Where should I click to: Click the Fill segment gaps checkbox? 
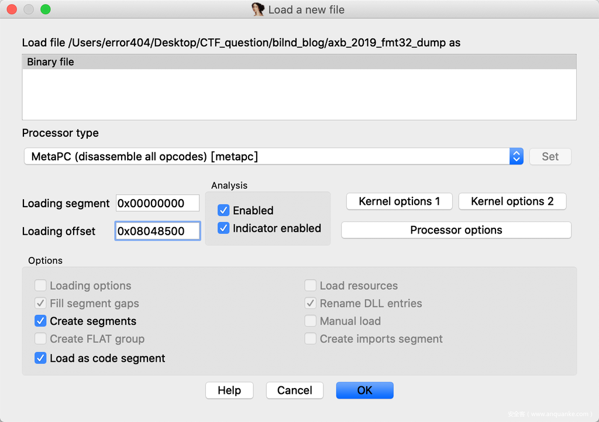pyautogui.click(x=40, y=303)
